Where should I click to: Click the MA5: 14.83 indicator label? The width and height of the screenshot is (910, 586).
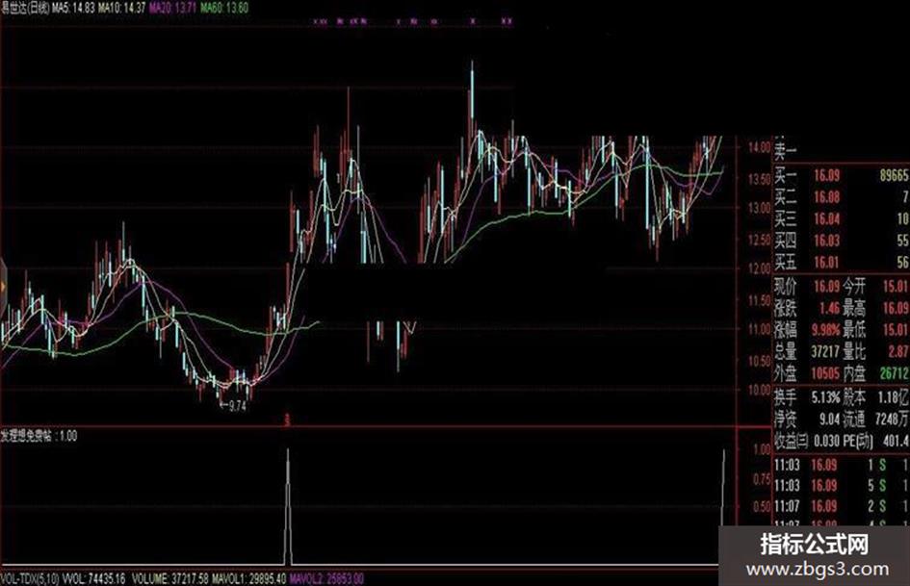(74, 8)
